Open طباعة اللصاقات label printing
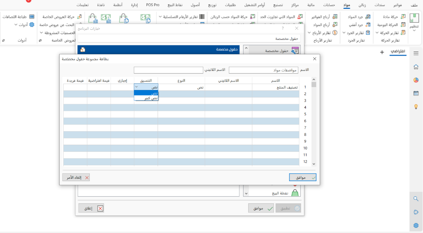This screenshot has width=423, height=233. (x=18, y=17)
